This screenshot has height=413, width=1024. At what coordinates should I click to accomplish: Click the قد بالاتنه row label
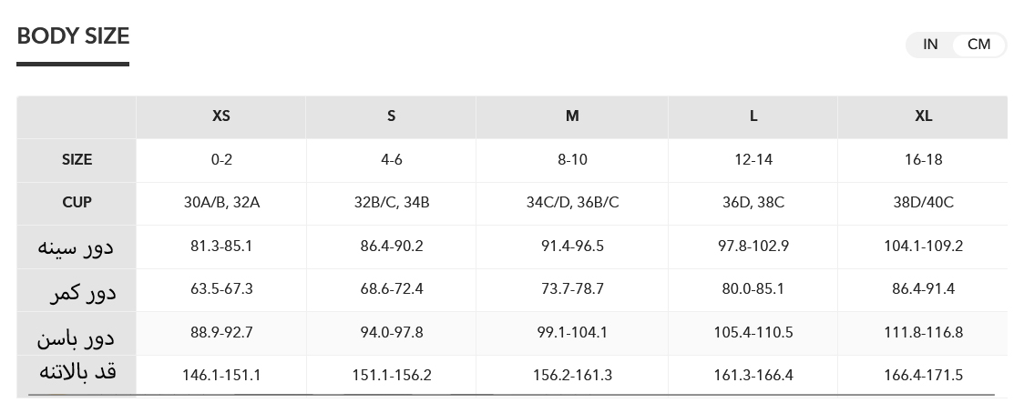[77, 373]
